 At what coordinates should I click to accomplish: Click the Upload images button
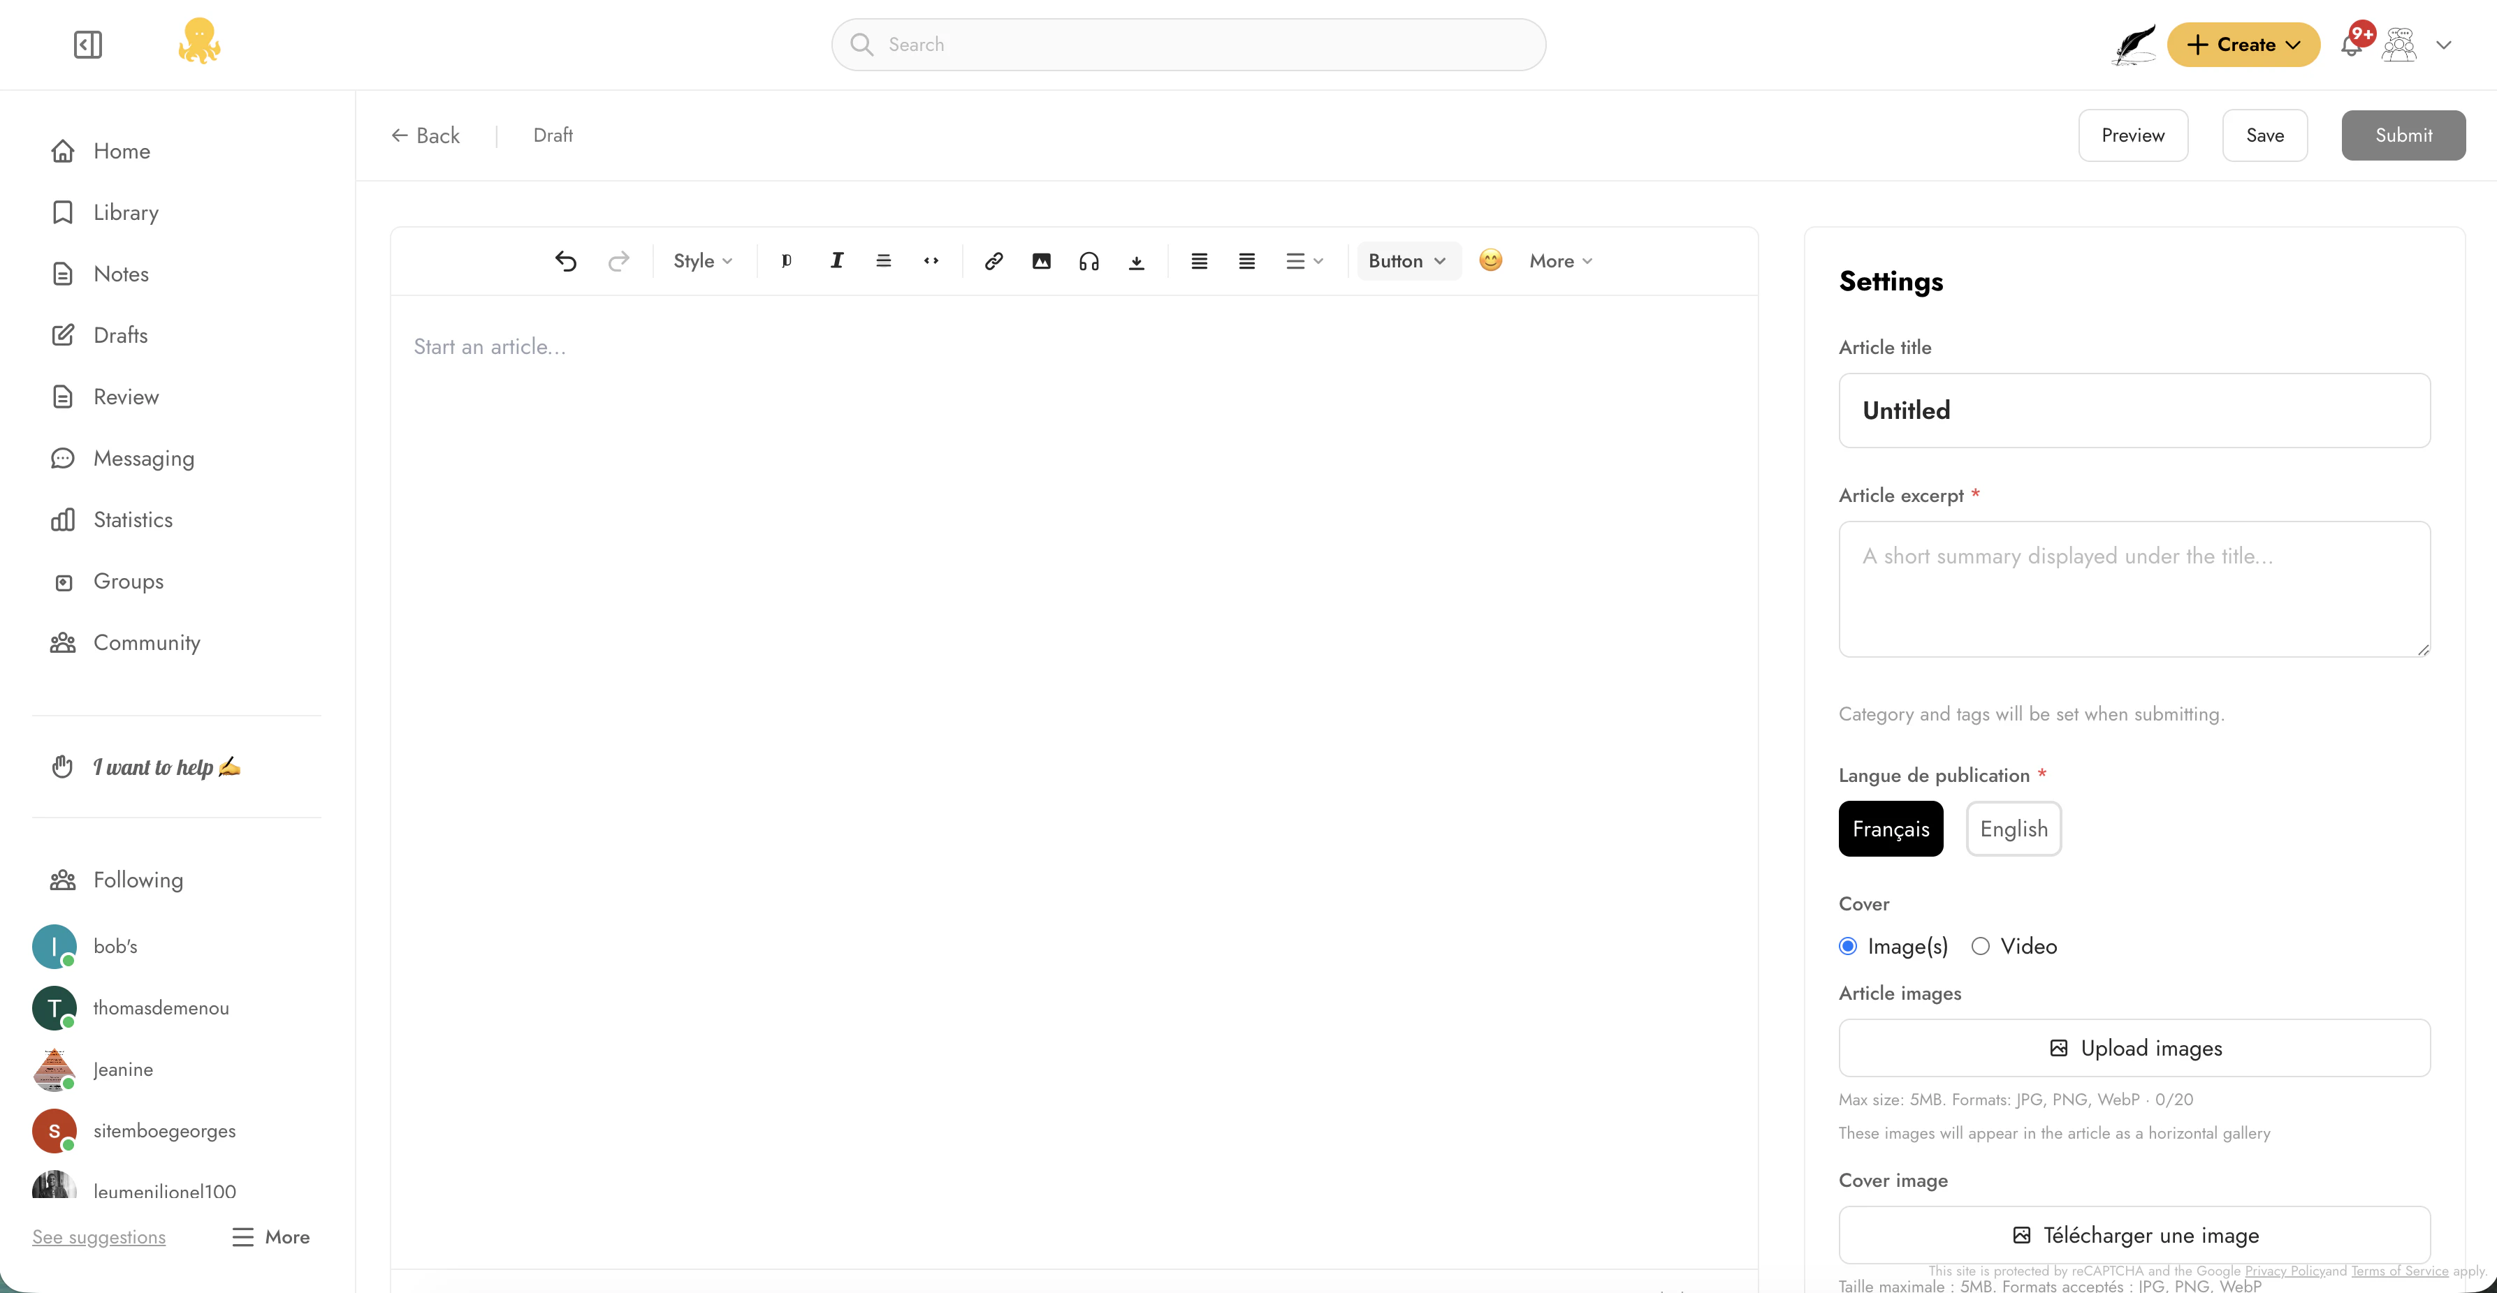[x=2134, y=1048]
